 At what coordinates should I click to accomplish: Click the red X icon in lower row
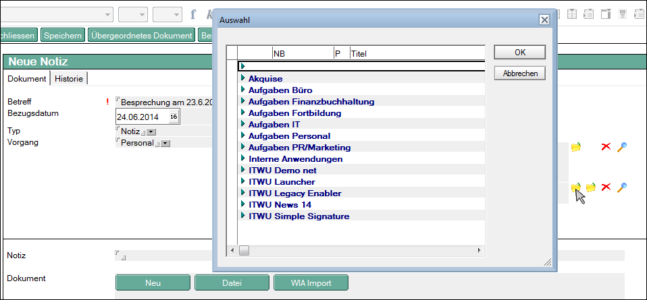point(606,187)
